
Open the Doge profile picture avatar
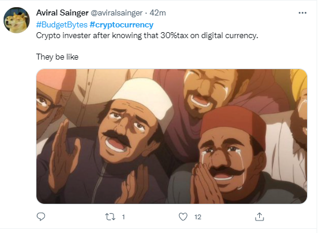(x=17, y=20)
